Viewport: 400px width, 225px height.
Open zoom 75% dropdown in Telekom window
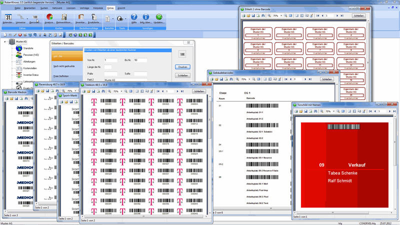121,91
